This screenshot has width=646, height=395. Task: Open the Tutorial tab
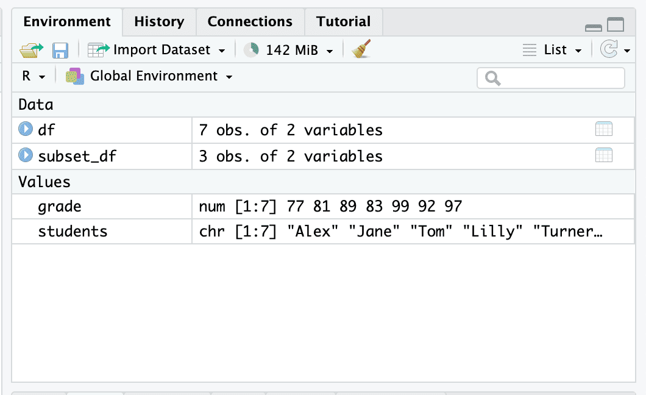pyautogui.click(x=344, y=22)
